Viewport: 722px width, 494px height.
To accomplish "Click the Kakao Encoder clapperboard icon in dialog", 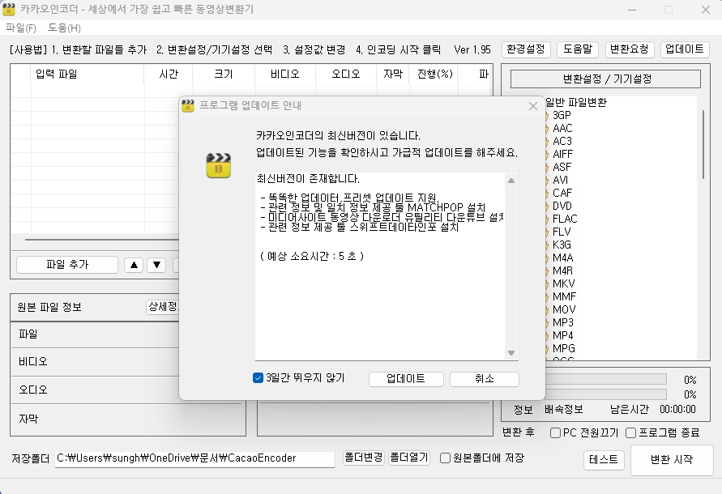I will [x=218, y=165].
